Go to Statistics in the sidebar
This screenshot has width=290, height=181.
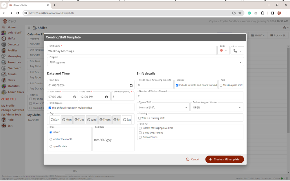point(13,86)
